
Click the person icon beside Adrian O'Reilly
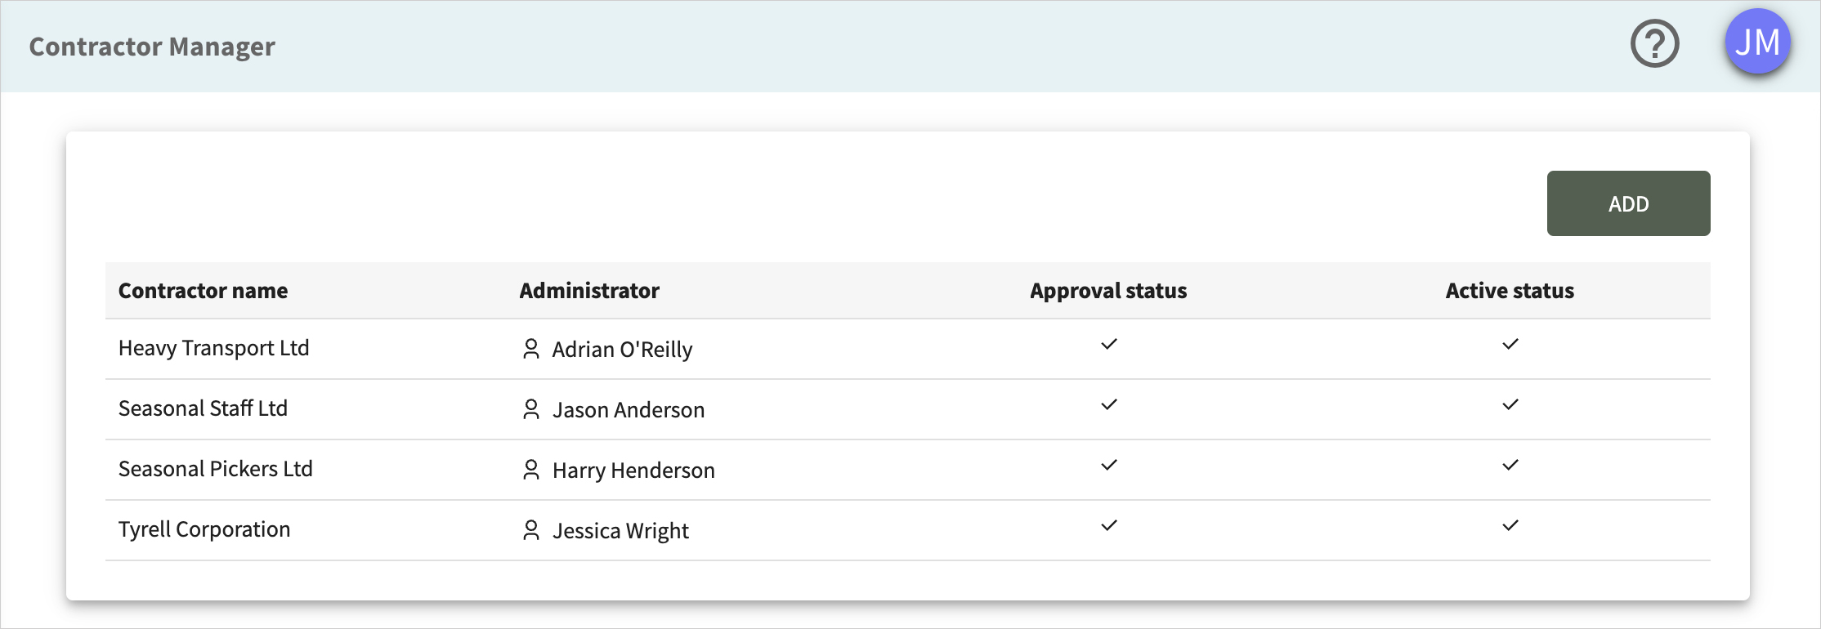[x=531, y=349]
